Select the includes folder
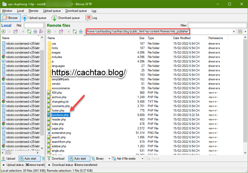 pos(57,57)
